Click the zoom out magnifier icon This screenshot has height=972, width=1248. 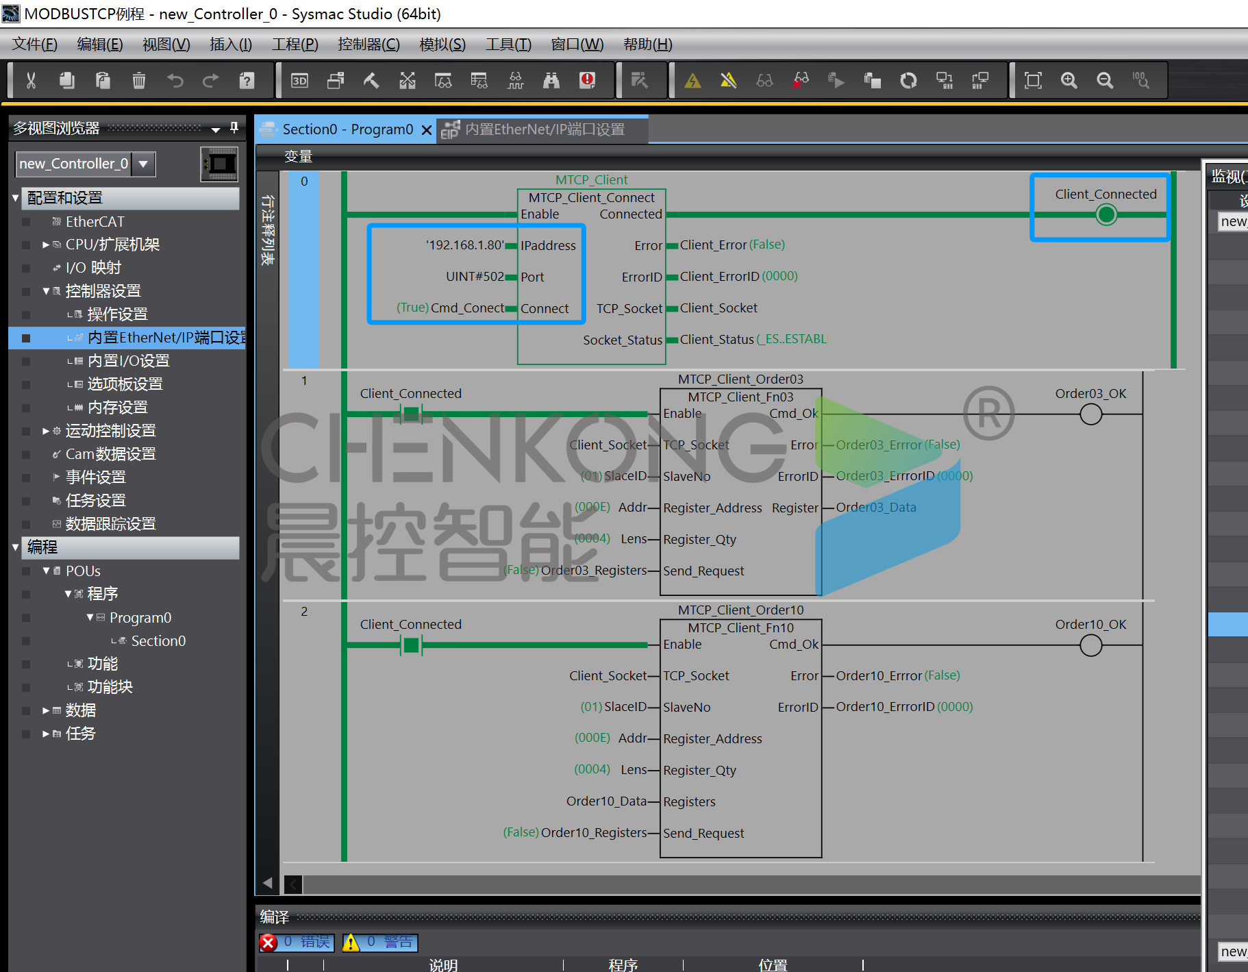pyautogui.click(x=1105, y=81)
